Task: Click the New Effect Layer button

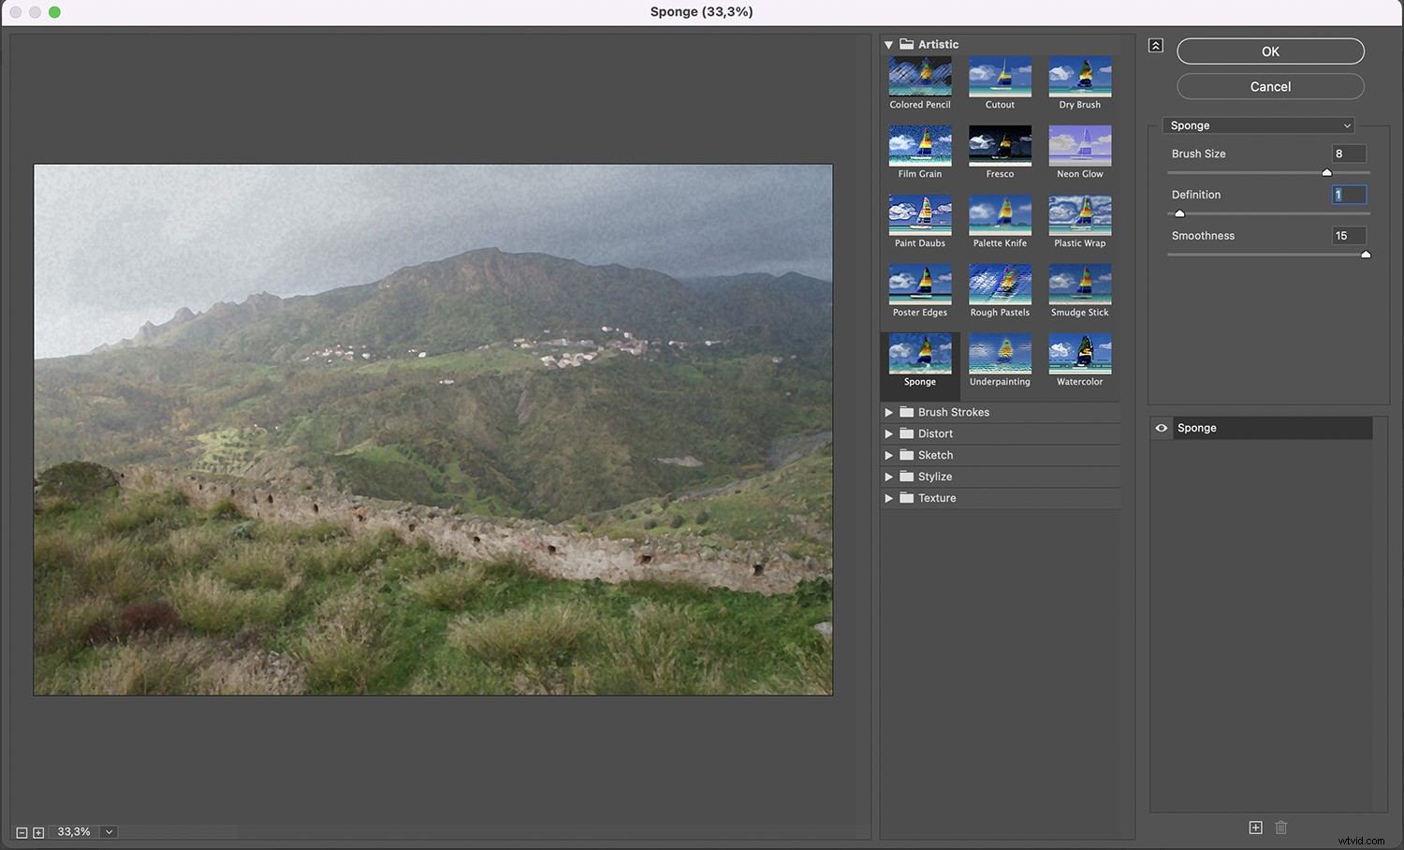Action: [x=1255, y=827]
